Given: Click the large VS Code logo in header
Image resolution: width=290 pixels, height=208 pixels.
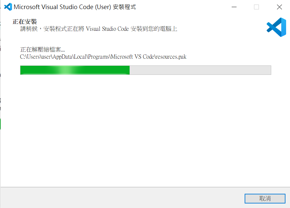Looking at the screenshot, I should tap(276, 27).
